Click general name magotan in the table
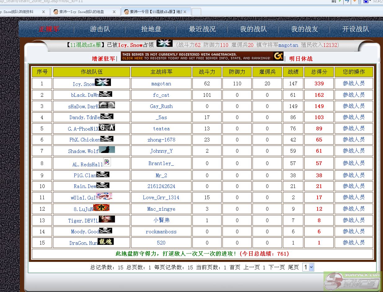The width and height of the screenshot is (383, 292). (161, 84)
